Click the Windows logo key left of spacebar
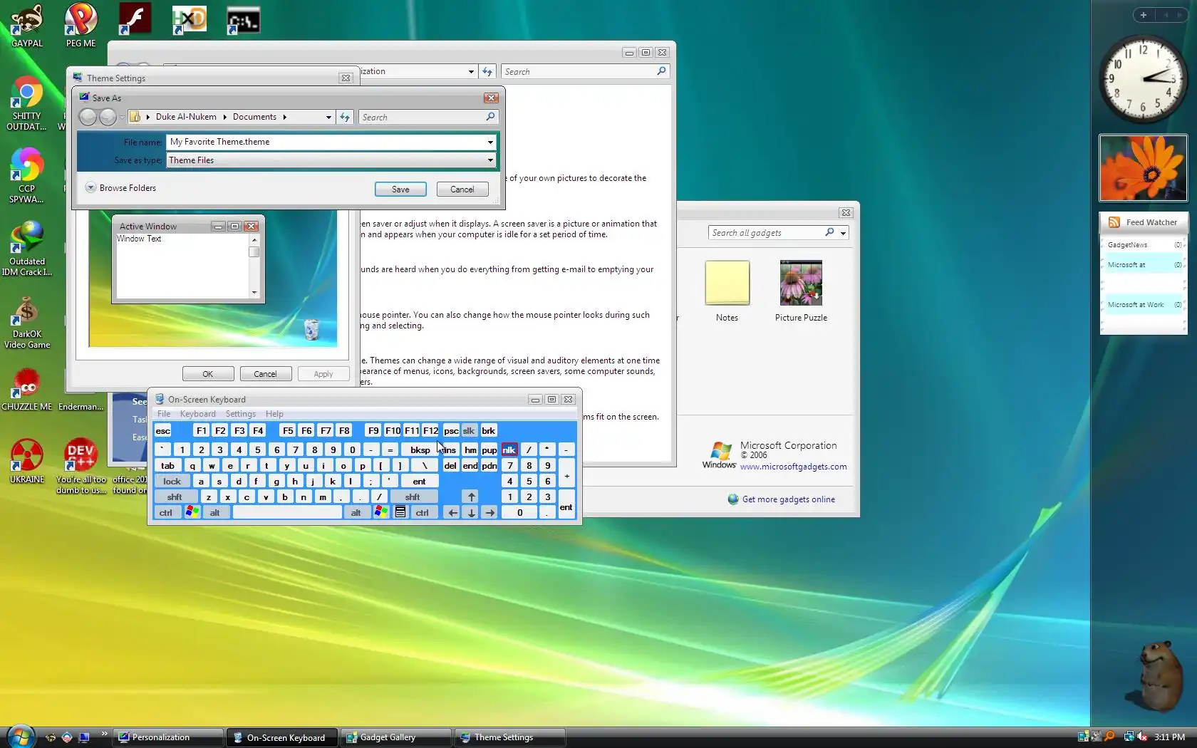Viewport: 1197px width, 748px height. (x=192, y=512)
